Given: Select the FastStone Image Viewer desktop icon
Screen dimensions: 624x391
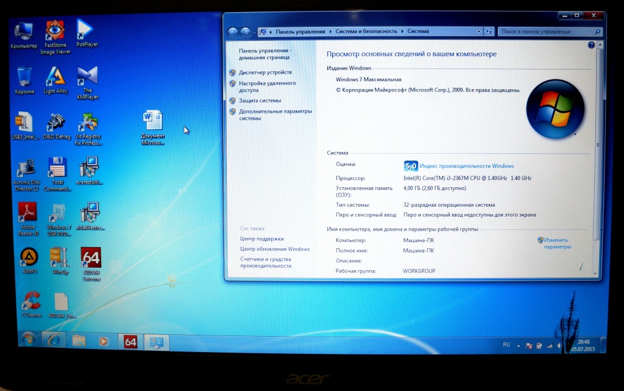Looking at the screenshot, I should (55, 37).
